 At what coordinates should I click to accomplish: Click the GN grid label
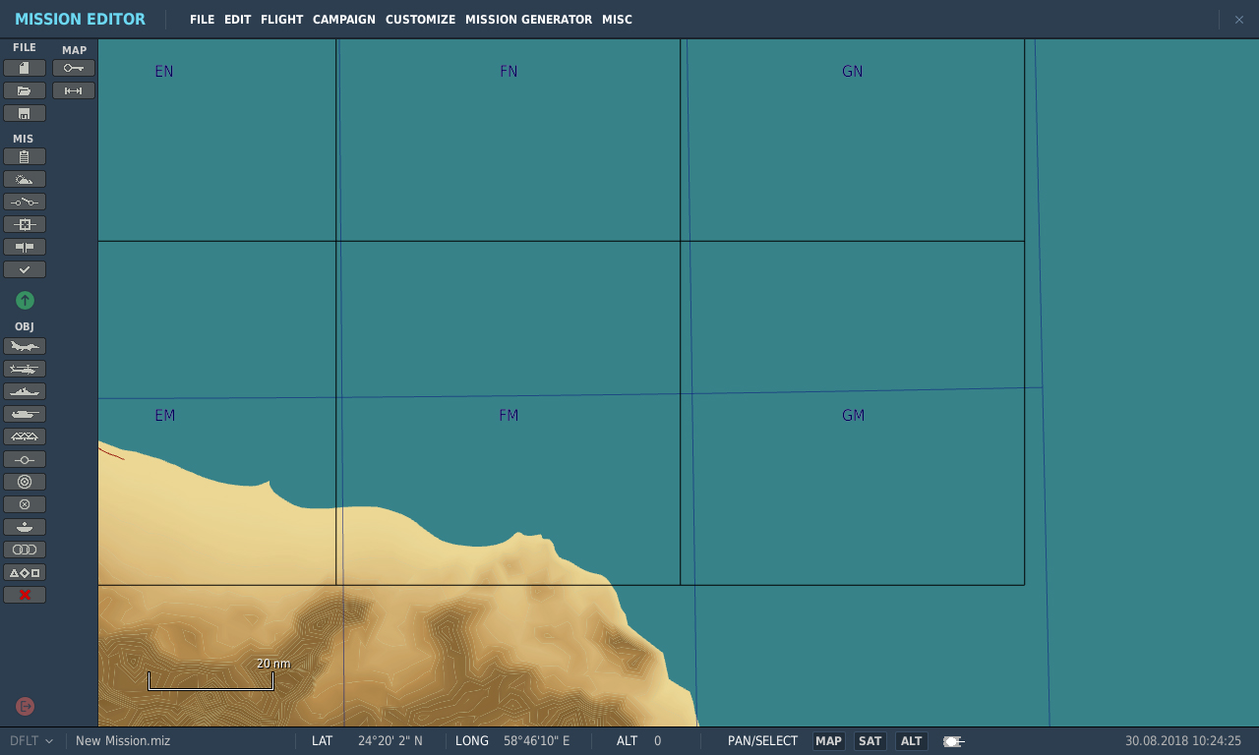853,72
